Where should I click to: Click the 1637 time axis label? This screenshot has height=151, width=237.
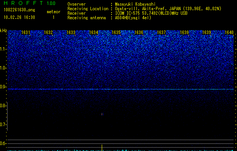pos(161,32)
